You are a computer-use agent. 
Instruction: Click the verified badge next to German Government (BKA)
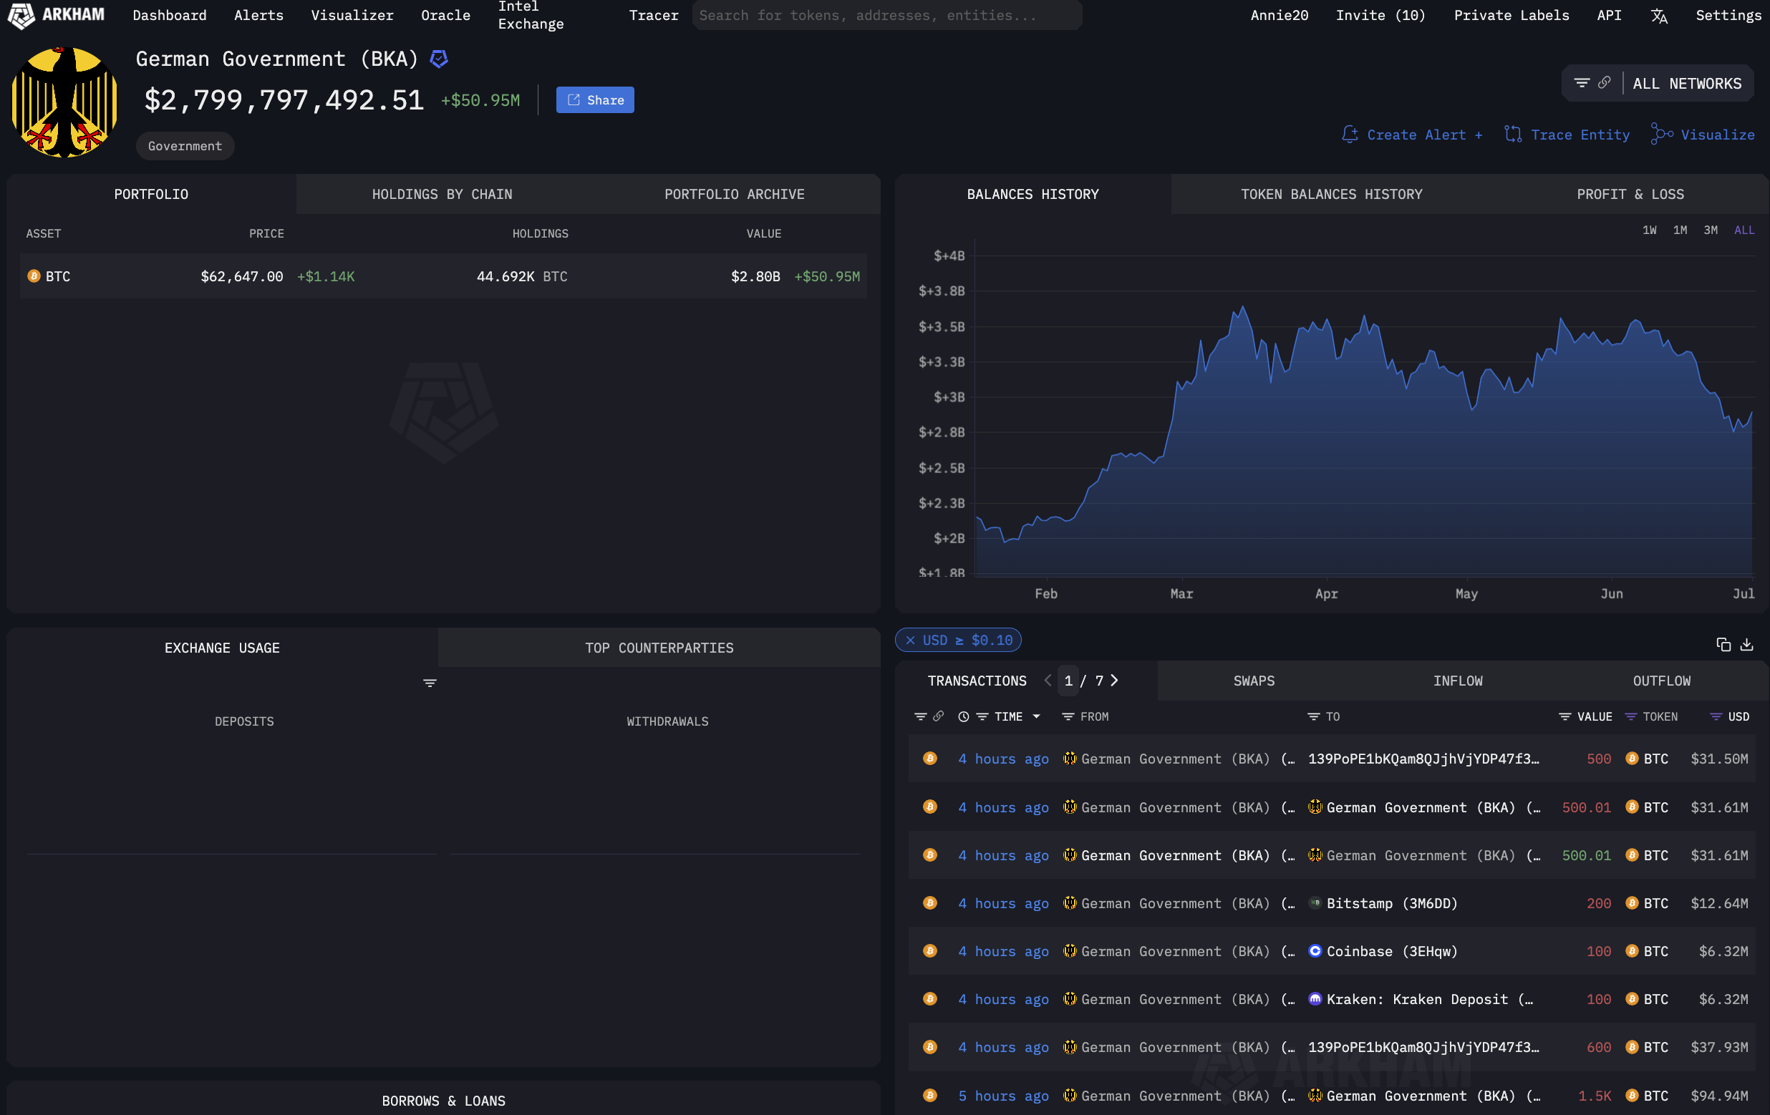click(439, 59)
